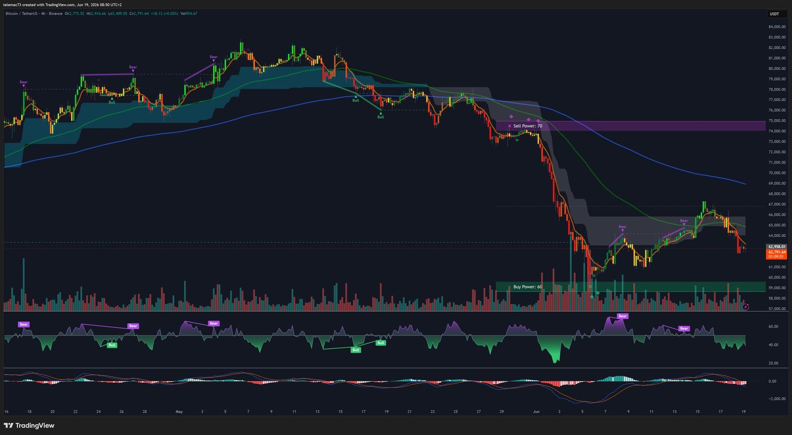Click the 21 date label on the time axis
The image size is (792, 435).
409,412
